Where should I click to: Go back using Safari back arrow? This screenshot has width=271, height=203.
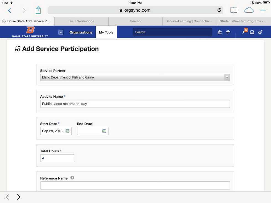pyautogui.click(x=10, y=10)
